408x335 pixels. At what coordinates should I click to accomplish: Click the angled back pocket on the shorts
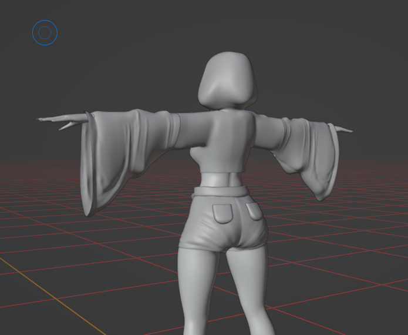coord(254,212)
